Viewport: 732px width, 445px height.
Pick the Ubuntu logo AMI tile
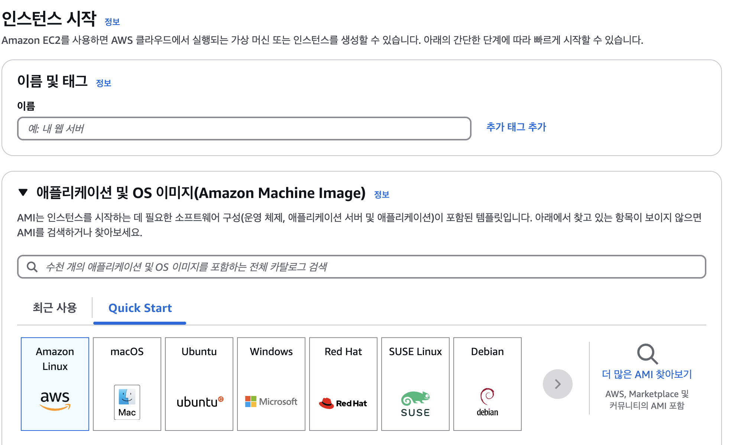(x=199, y=384)
